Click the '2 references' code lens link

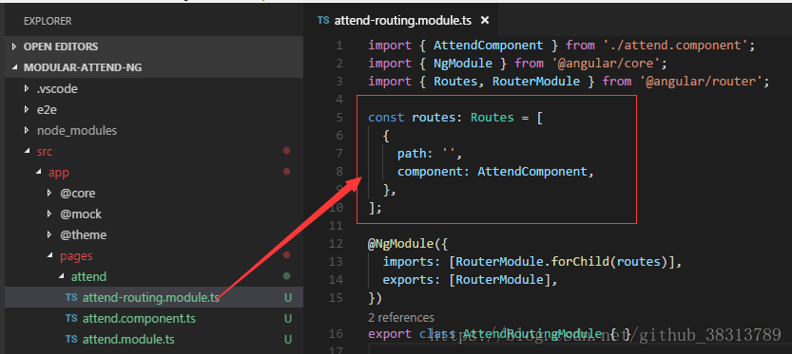click(x=400, y=317)
